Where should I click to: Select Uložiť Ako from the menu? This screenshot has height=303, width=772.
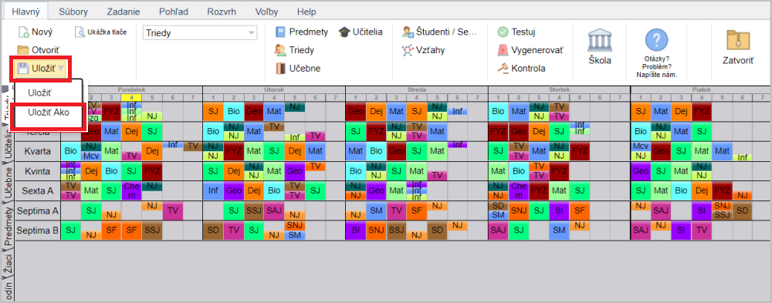click(49, 112)
